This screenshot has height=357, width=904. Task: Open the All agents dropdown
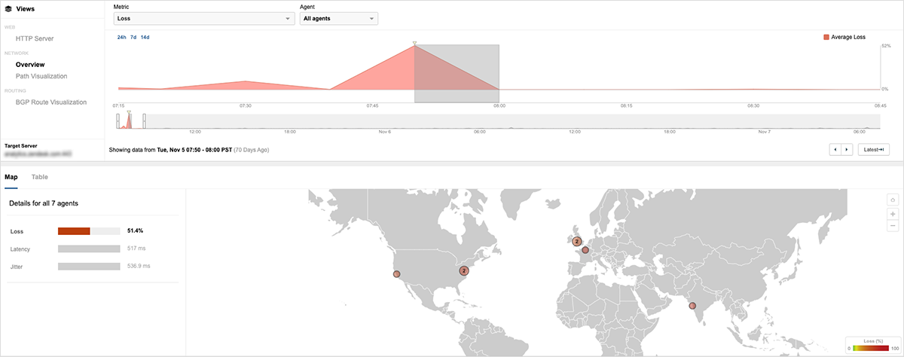click(338, 19)
